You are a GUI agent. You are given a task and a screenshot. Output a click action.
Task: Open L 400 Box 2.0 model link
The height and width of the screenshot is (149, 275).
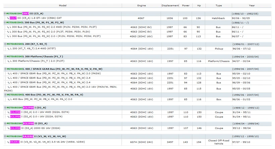click(41, 99)
